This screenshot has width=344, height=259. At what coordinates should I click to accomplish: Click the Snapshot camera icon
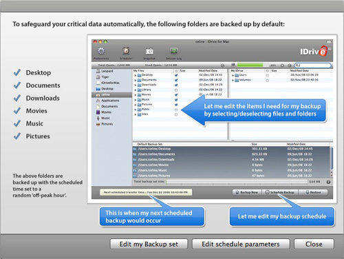coord(149,51)
